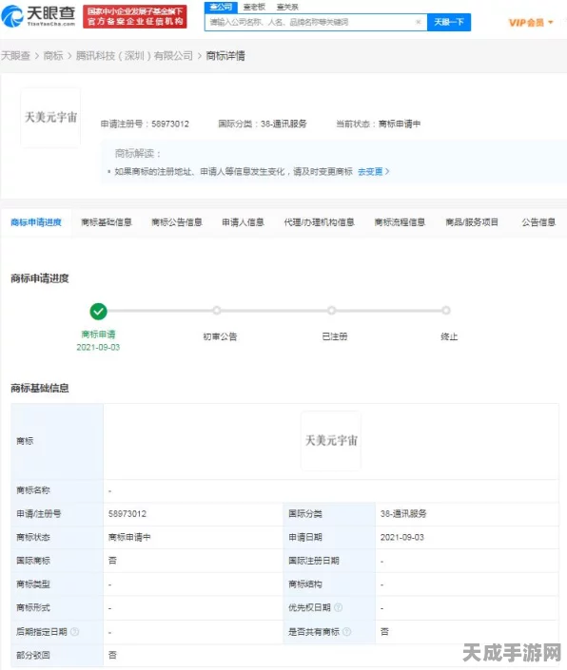Click the 申请注册号:58973012 header text
The width and height of the screenshot is (567, 670).
point(145,124)
